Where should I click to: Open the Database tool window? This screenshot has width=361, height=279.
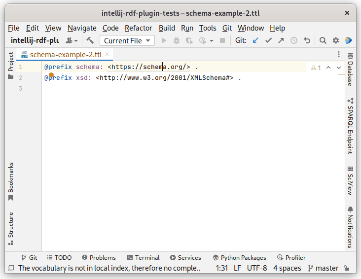point(350,70)
